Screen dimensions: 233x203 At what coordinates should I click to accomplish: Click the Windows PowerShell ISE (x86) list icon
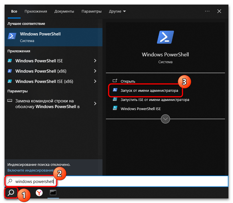(10, 81)
